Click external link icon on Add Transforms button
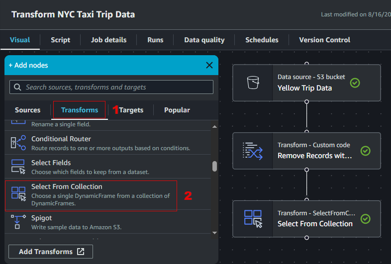The width and height of the screenshot is (391, 264). click(x=81, y=251)
